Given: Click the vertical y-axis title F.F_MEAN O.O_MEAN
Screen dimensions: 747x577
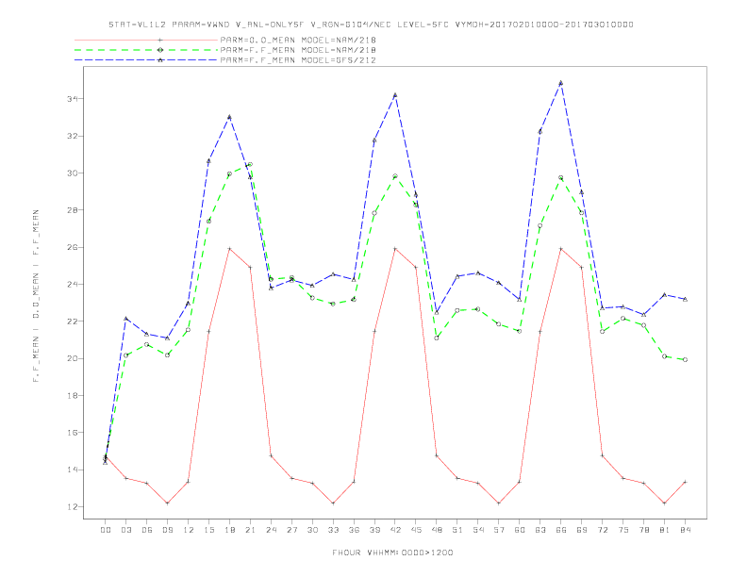Looking at the screenshot, I should tap(36, 296).
